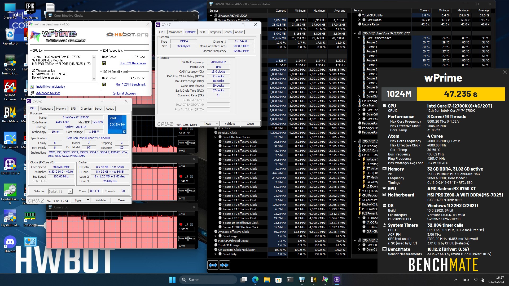The width and height of the screenshot is (509, 286).
Task: Open BenchMate desktop shortcut
Action: (x=10, y=115)
